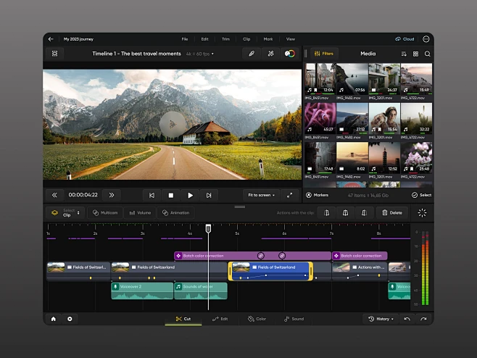Enter fullscreen preview with expand arrows

(x=289, y=195)
